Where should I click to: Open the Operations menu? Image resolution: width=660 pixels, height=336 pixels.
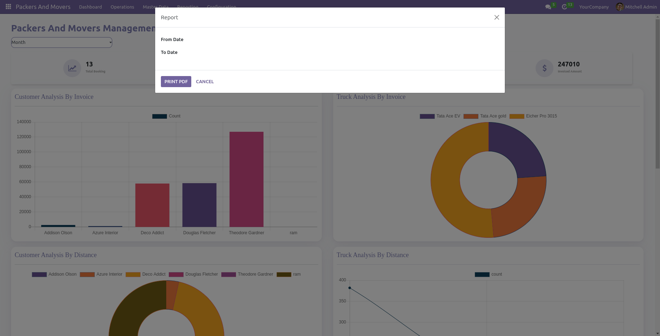tap(122, 7)
